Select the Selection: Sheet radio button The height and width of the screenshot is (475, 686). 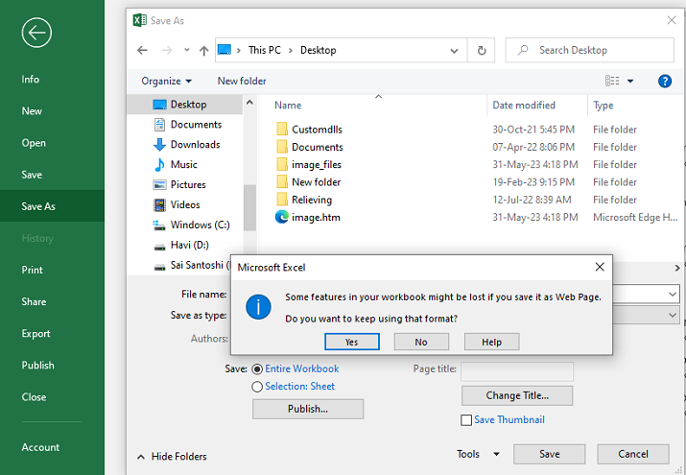click(x=257, y=387)
